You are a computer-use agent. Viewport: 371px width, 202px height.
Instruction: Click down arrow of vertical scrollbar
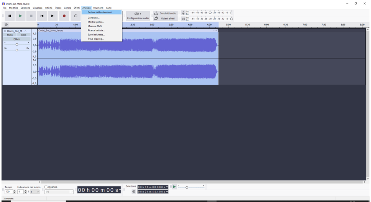(368, 179)
